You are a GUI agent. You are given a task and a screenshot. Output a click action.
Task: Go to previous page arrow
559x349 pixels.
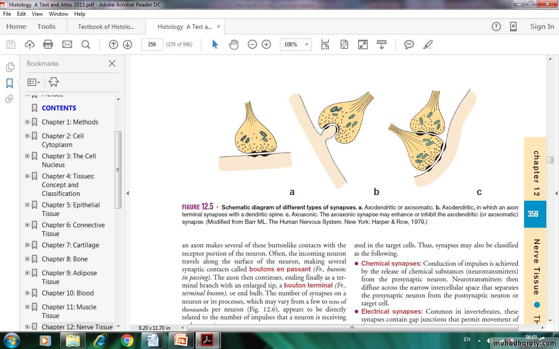113,44
